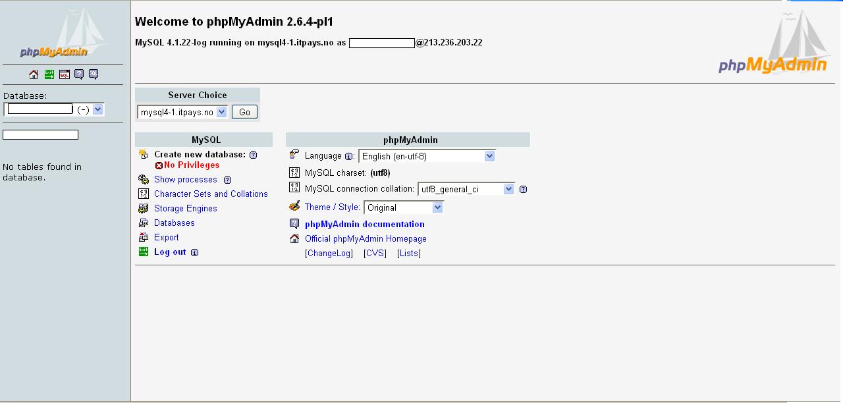This screenshot has height=403, width=843.
Task: Open MySQL connection collation dropdown
Action: coord(466,189)
